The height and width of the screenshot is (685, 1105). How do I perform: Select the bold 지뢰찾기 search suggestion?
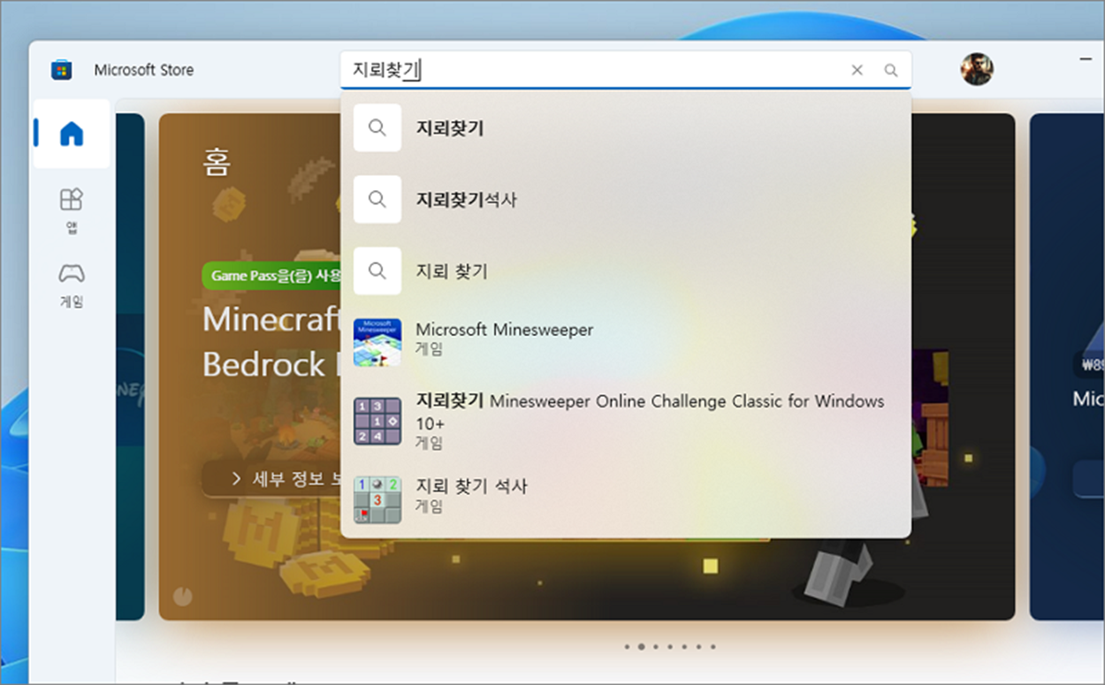coord(626,128)
